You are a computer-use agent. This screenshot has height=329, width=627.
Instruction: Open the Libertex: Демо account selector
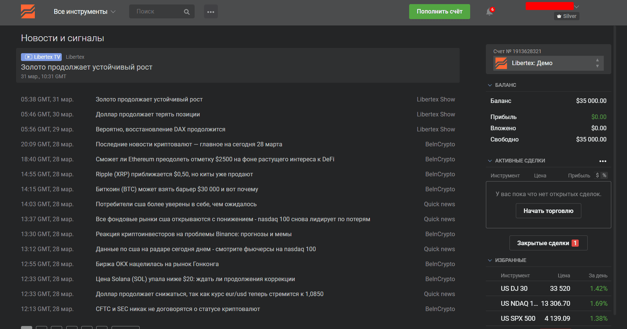(548, 63)
